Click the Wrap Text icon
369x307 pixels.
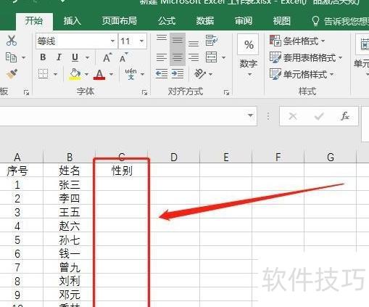click(x=212, y=40)
